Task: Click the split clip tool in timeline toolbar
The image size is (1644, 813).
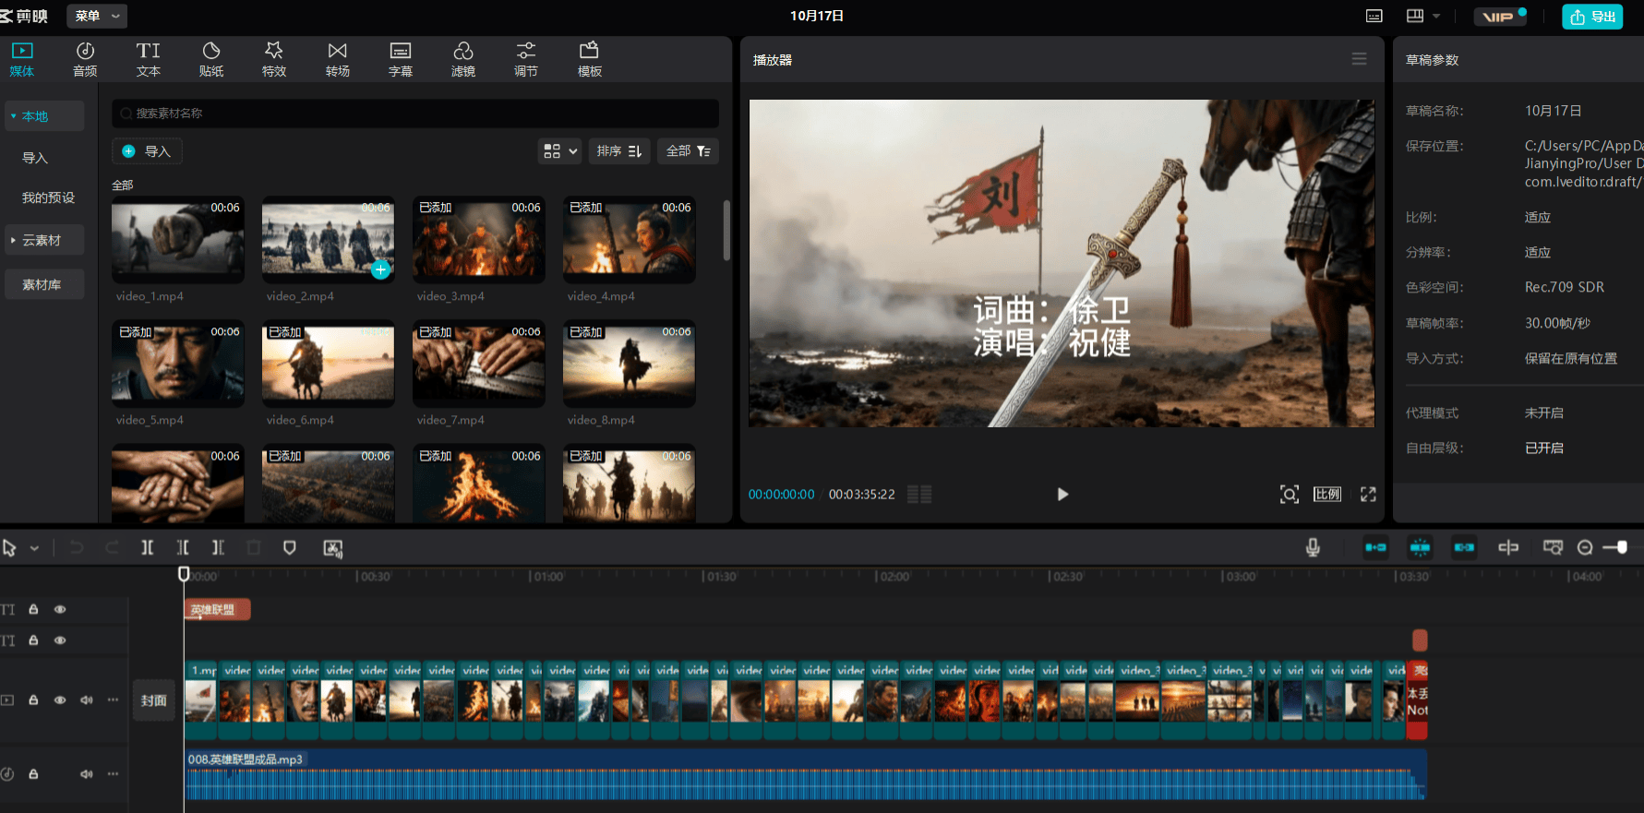Action: point(148,548)
